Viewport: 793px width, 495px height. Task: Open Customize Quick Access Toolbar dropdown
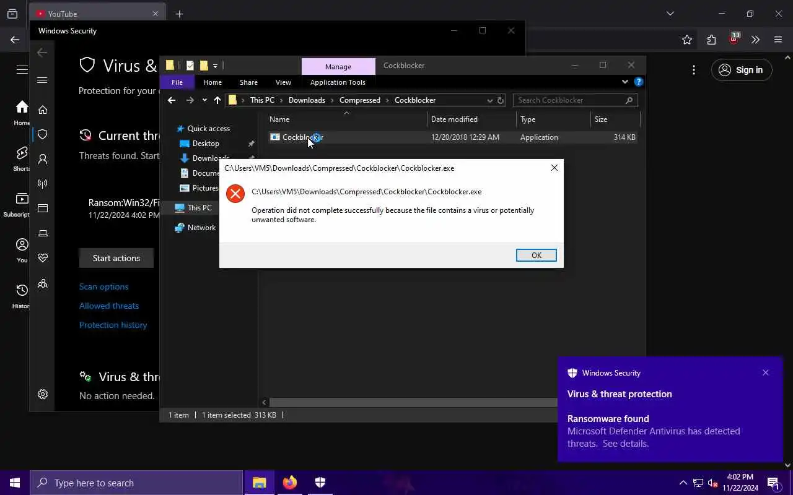click(x=215, y=66)
